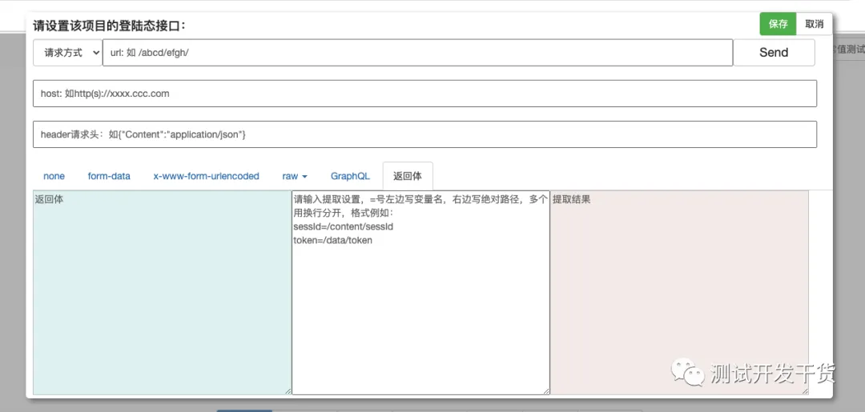Click the resize handle of extraction settings textarea
865x412 pixels.
546,391
